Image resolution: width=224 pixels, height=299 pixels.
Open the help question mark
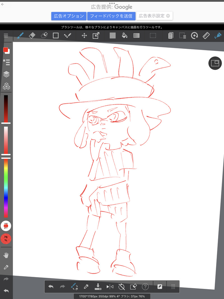coord(145,286)
